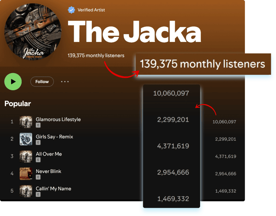Click the blue verified checkmark badge
Screen dimensions: 276x216
coord(71,10)
